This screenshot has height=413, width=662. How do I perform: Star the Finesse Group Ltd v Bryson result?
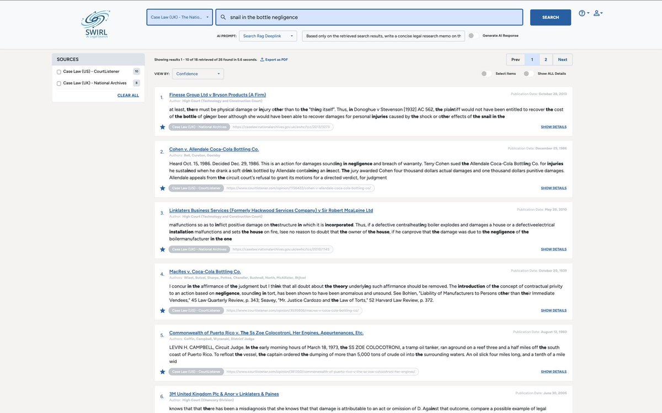(162, 127)
